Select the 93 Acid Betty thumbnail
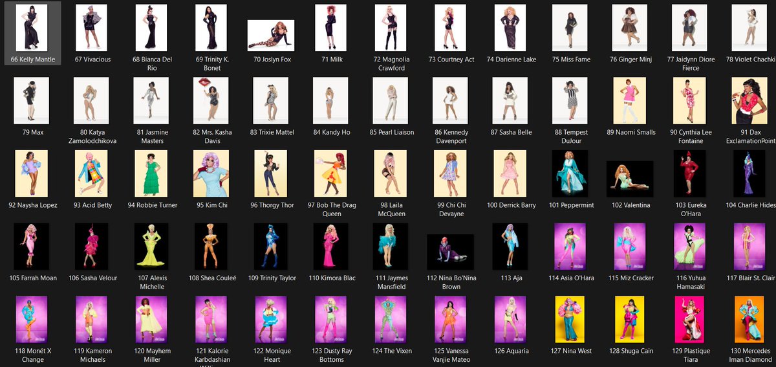776x367 pixels. [x=91, y=173]
